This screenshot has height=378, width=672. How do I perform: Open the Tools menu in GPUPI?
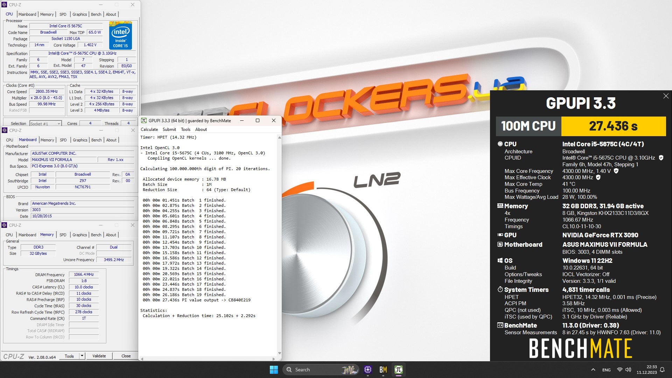point(185,129)
